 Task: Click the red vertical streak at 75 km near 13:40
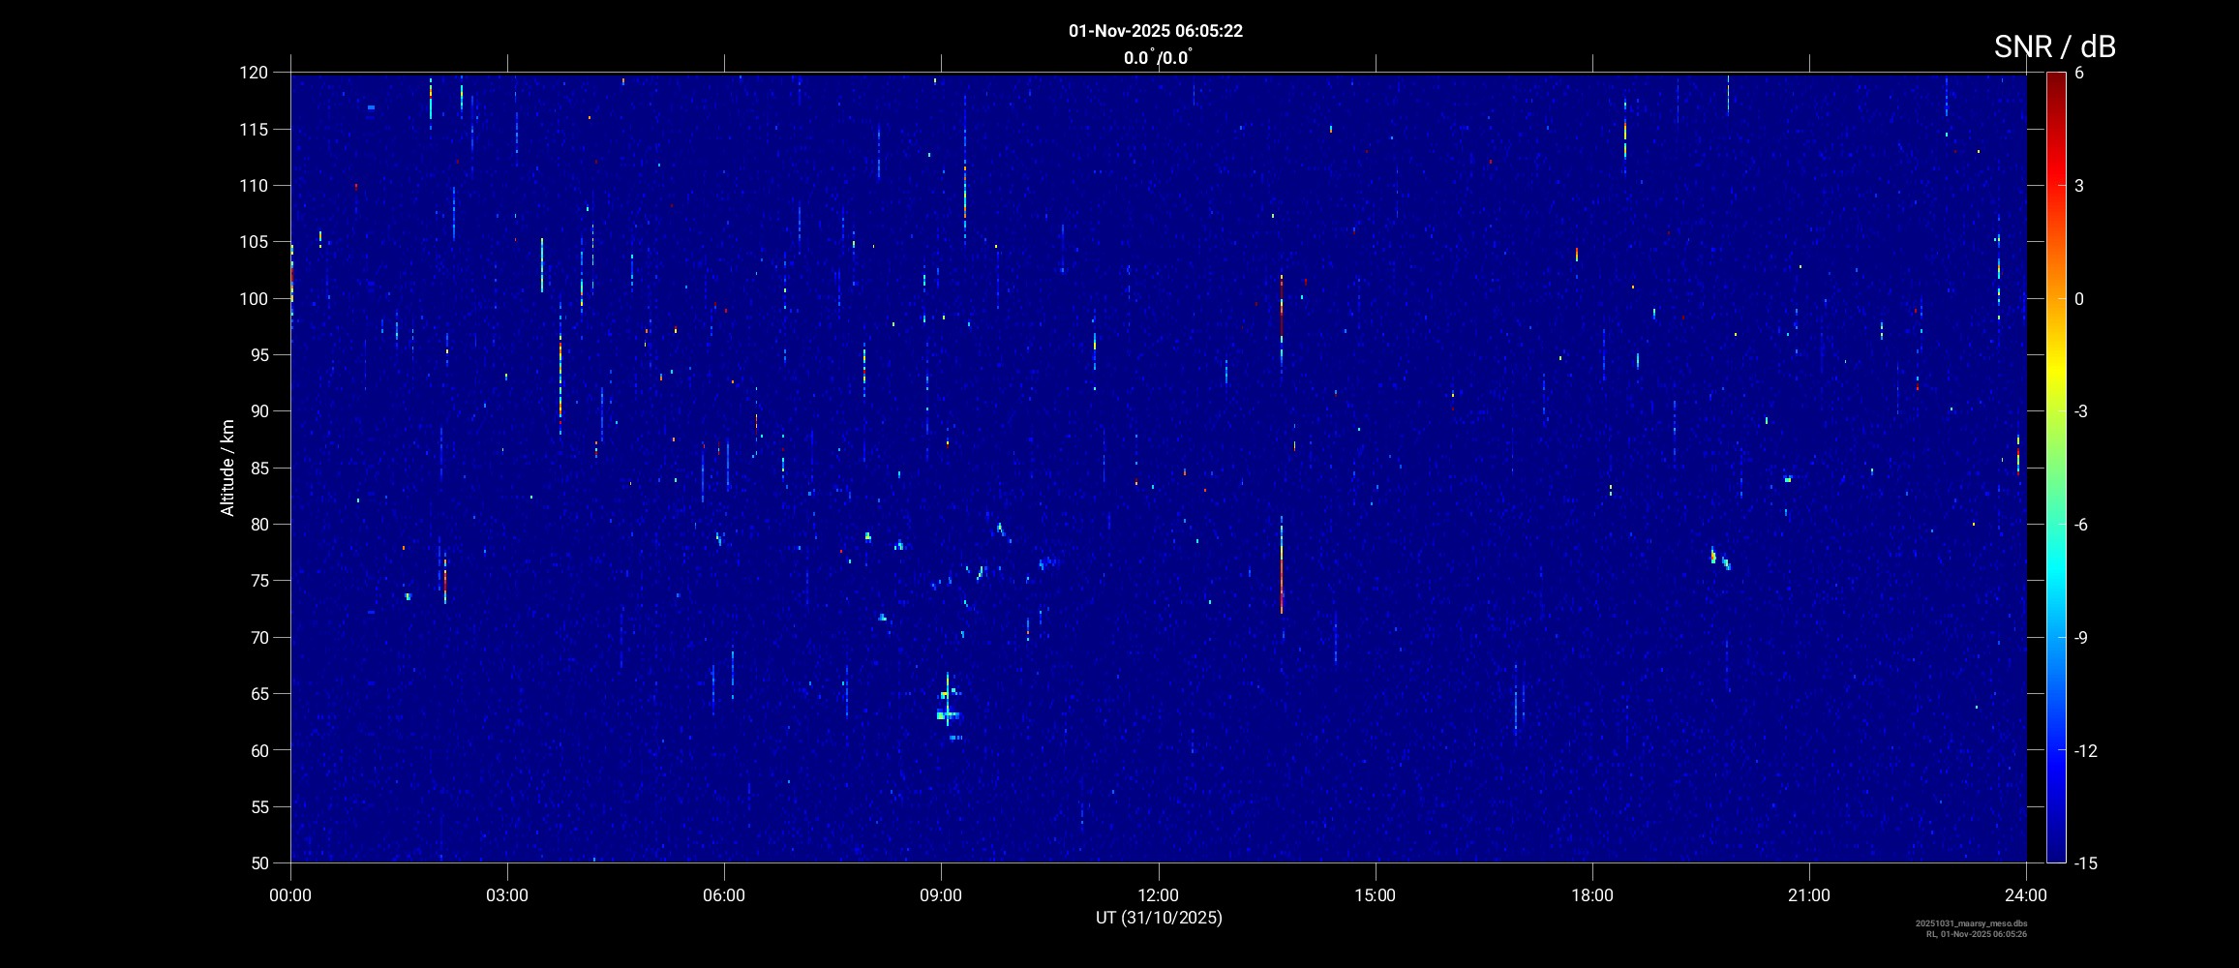point(1281,581)
